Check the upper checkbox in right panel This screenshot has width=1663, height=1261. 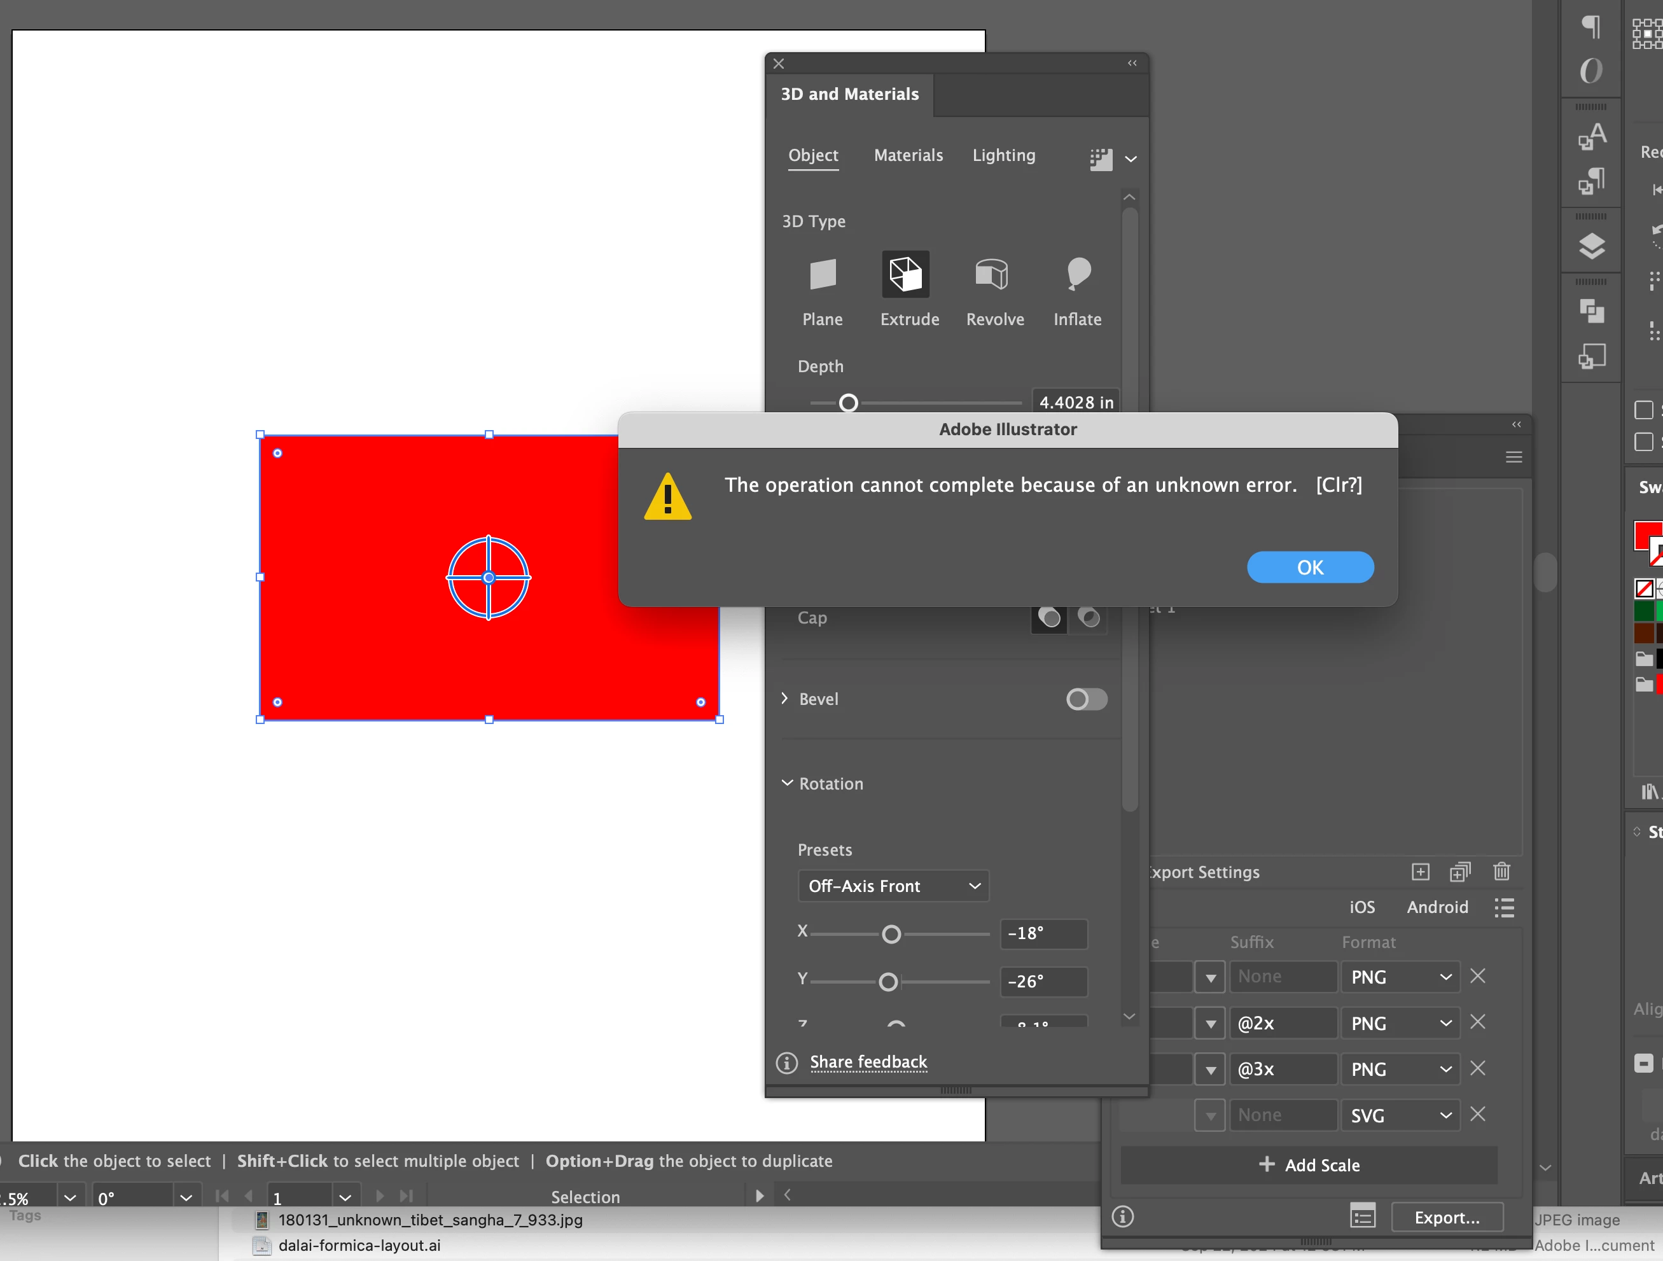click(x=1643, y=410)
